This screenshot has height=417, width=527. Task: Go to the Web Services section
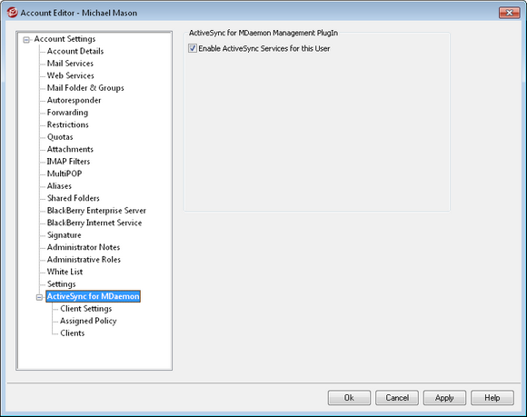tap(71, 75)
